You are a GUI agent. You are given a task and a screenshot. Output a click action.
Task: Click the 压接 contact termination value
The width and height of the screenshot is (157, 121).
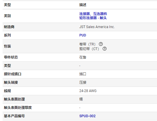(x=83, y=82)
